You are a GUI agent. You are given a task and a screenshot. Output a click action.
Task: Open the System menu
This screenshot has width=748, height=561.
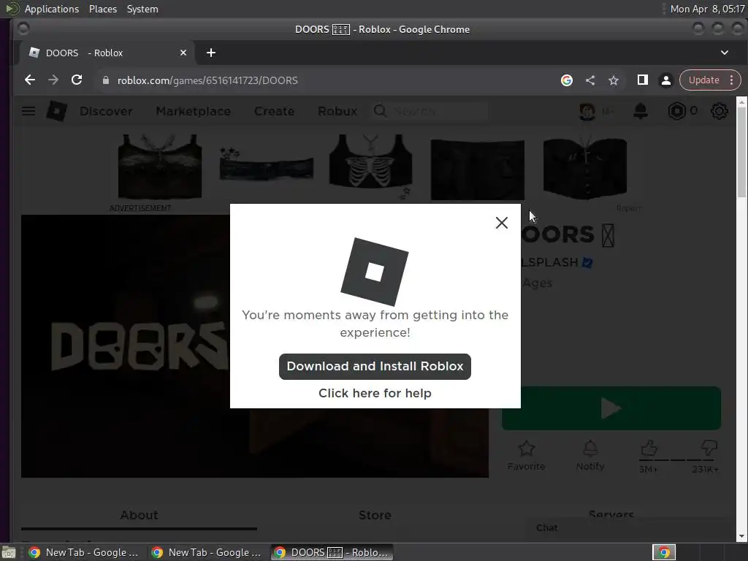point(142,9)
